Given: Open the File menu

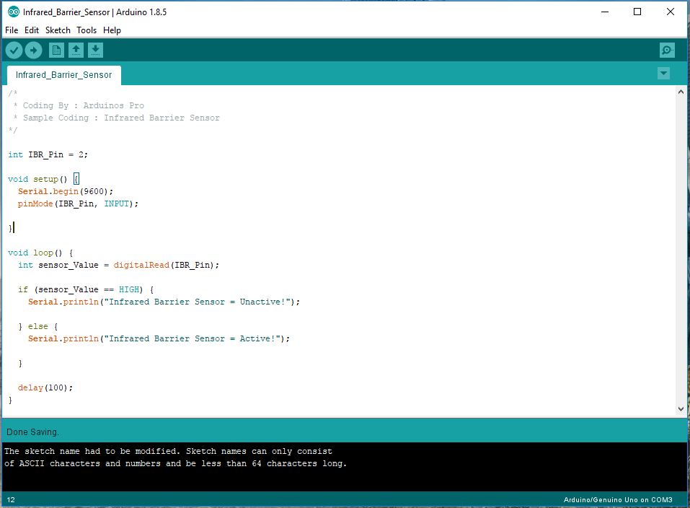Looking at the screenshot, I should [12, 30].
